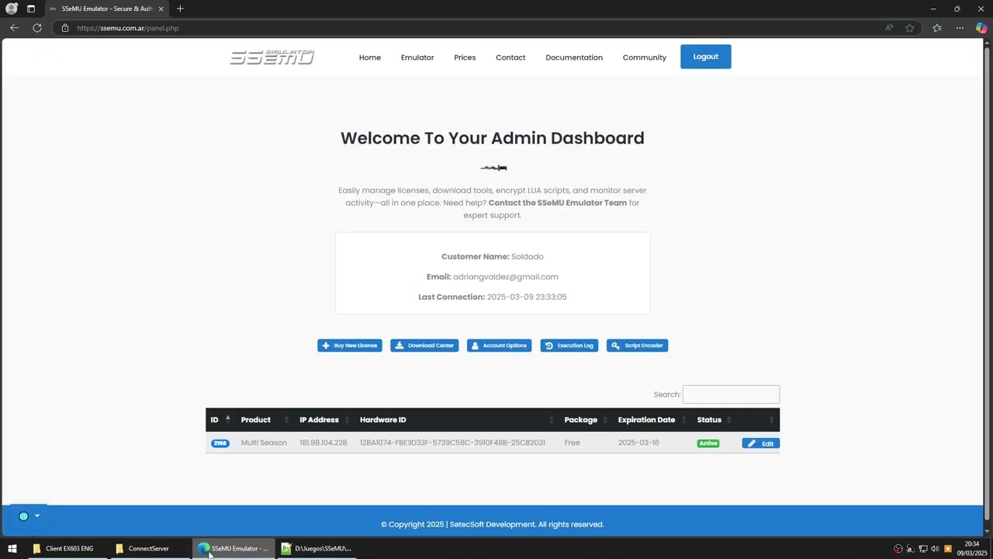The image size is (993, 559).
Task: Open ConnectServer folder in taskbar
Action: click(x=149, y=548)
